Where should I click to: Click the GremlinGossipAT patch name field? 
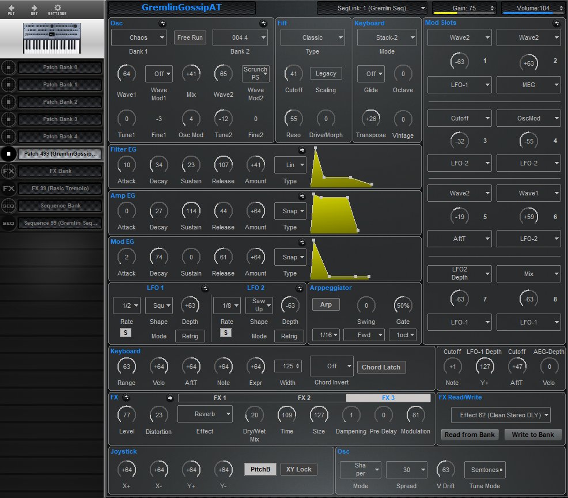[x=182, y=7]
